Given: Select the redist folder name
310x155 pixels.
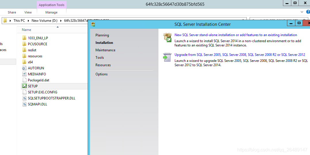Looking at the screenshot, I should click(32, 50).
